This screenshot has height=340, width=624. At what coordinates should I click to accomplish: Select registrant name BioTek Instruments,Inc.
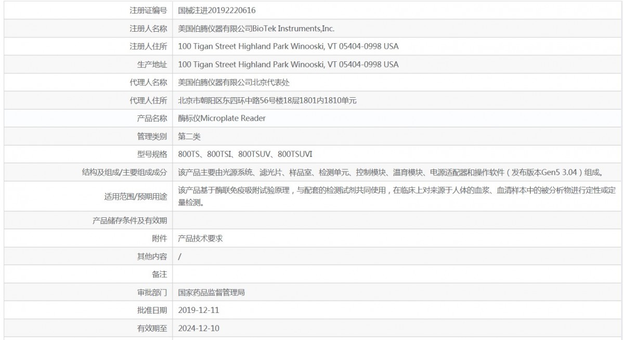(x=256, y=28)
